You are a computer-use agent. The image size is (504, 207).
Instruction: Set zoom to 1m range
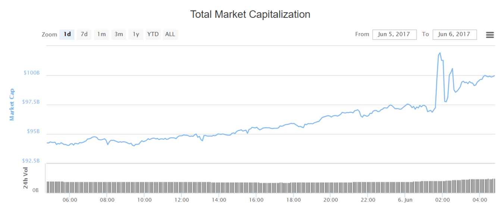pyautogui.click(x=101, y=34)
